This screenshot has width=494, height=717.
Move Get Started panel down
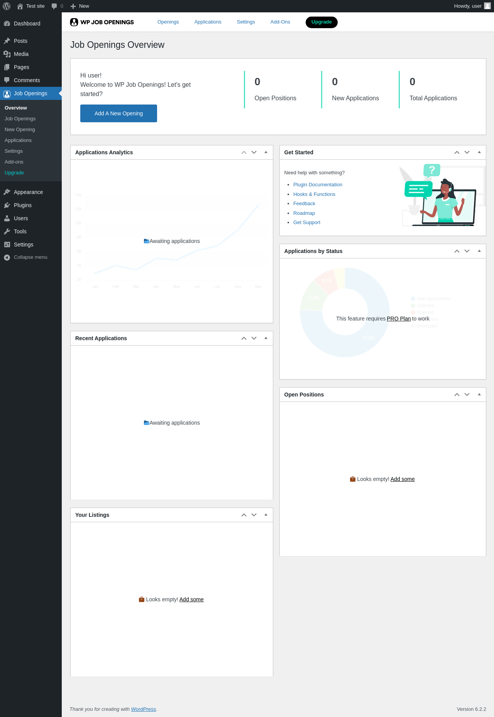[x=467, y=152]
